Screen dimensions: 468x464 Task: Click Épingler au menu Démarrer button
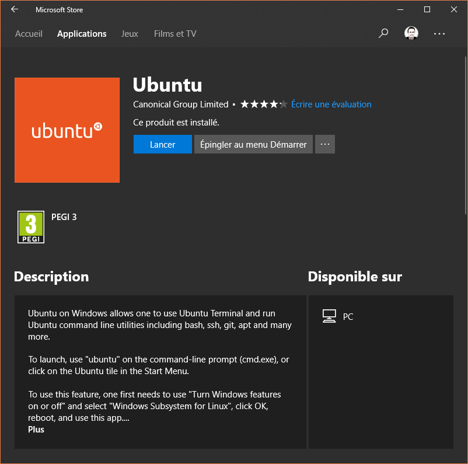pos(253,144)
